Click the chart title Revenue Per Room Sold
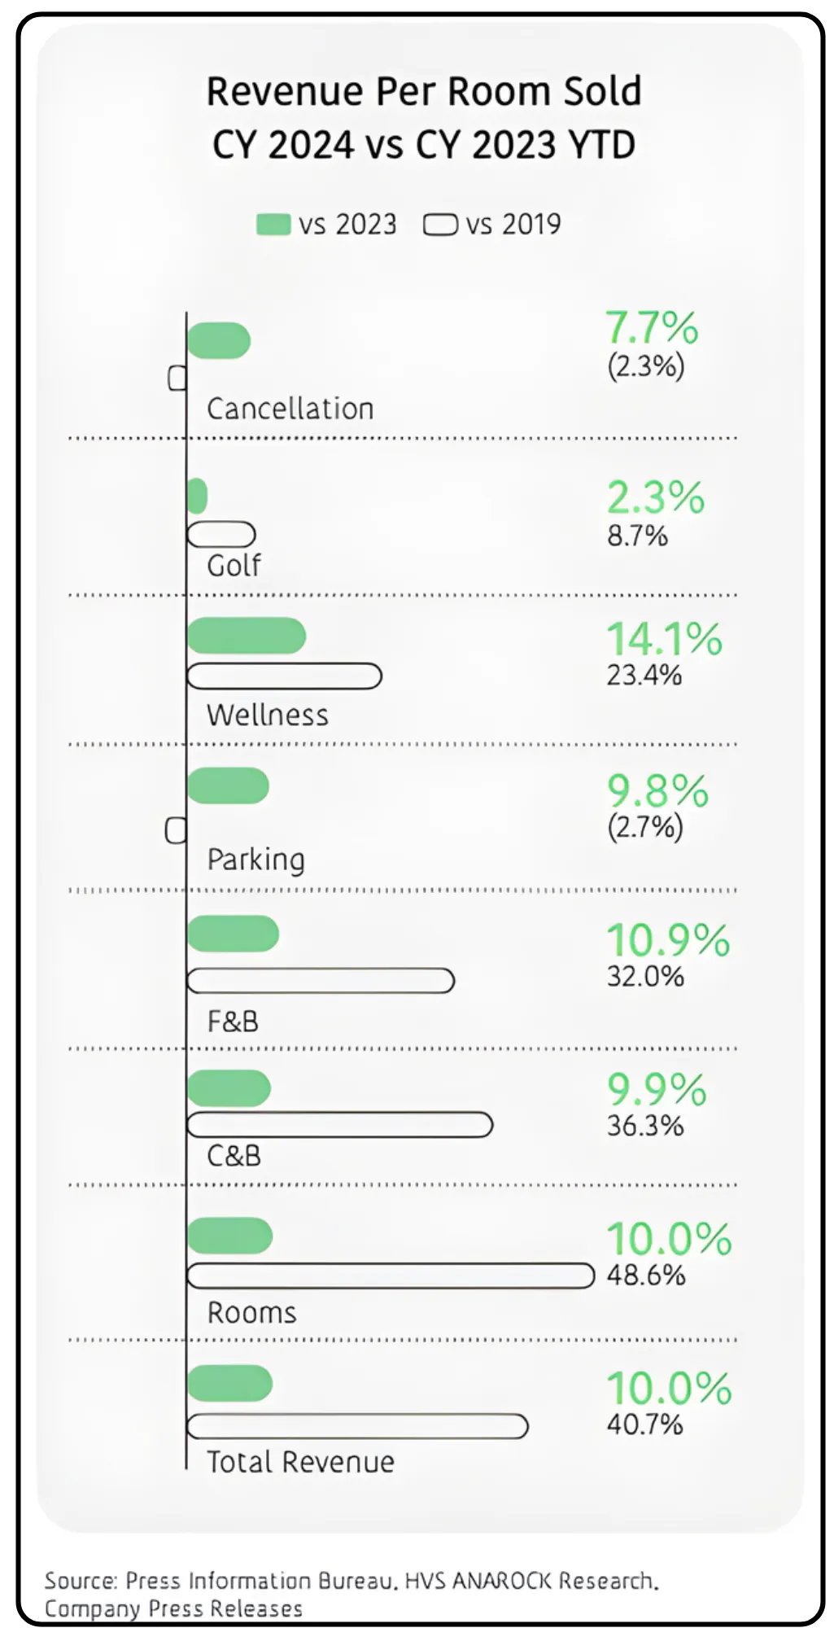 (x=424, y=91)
